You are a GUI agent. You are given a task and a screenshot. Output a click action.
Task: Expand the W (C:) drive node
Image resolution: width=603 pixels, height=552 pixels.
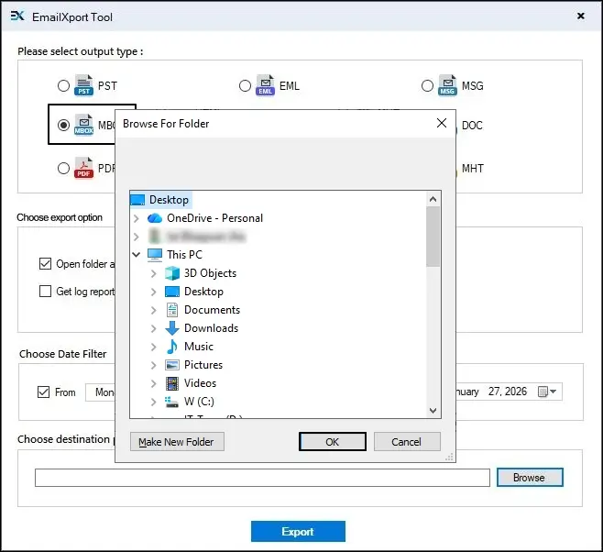click(x=153, y=402)
